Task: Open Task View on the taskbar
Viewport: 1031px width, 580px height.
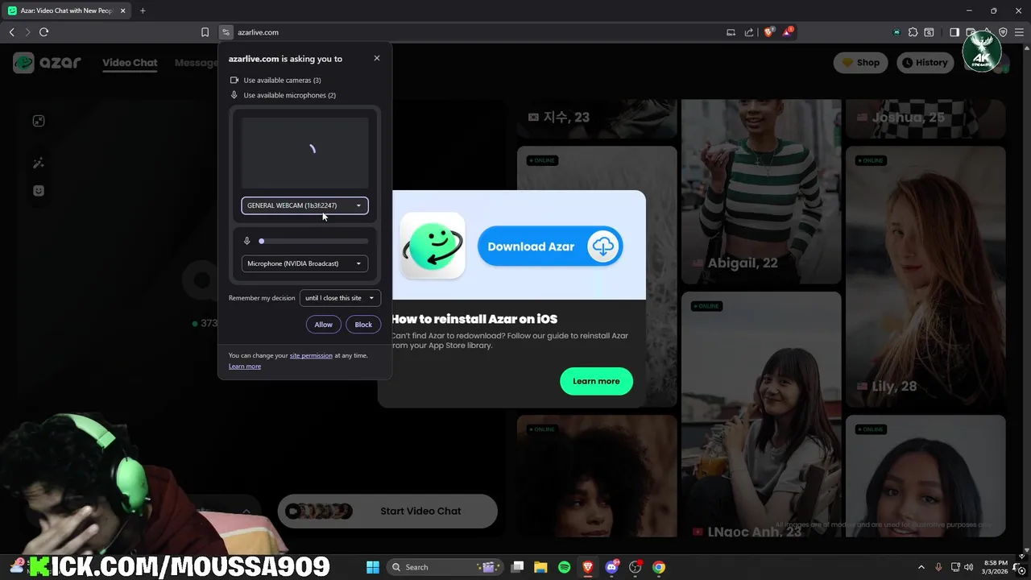Action: click(518, 567)
